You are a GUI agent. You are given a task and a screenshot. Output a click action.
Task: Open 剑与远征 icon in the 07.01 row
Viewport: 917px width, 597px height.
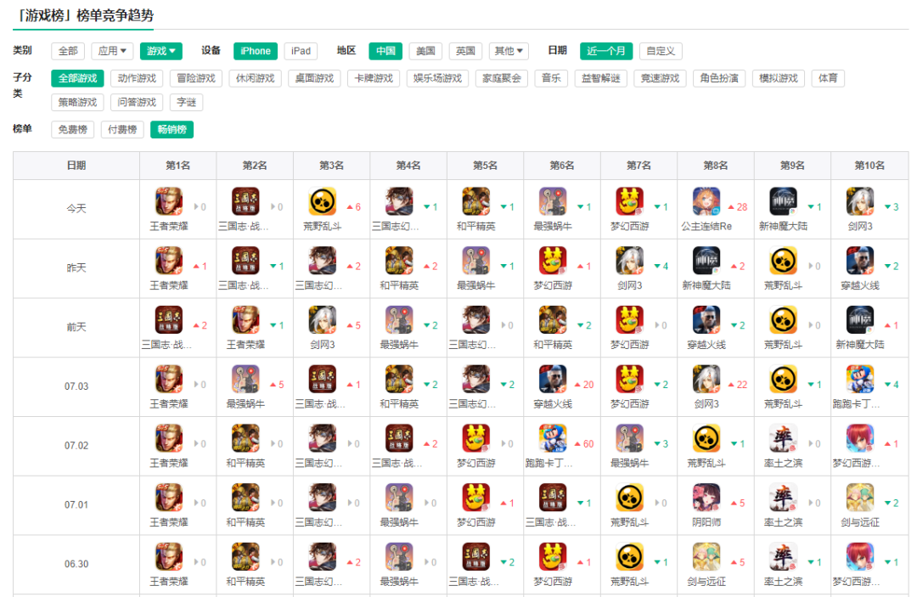coord(859,498)
